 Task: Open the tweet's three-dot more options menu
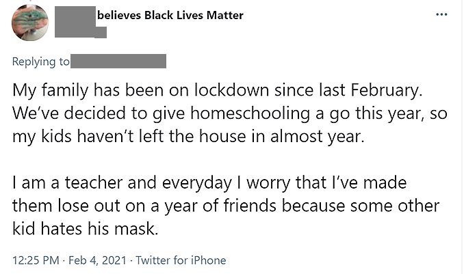coord(443,14)
